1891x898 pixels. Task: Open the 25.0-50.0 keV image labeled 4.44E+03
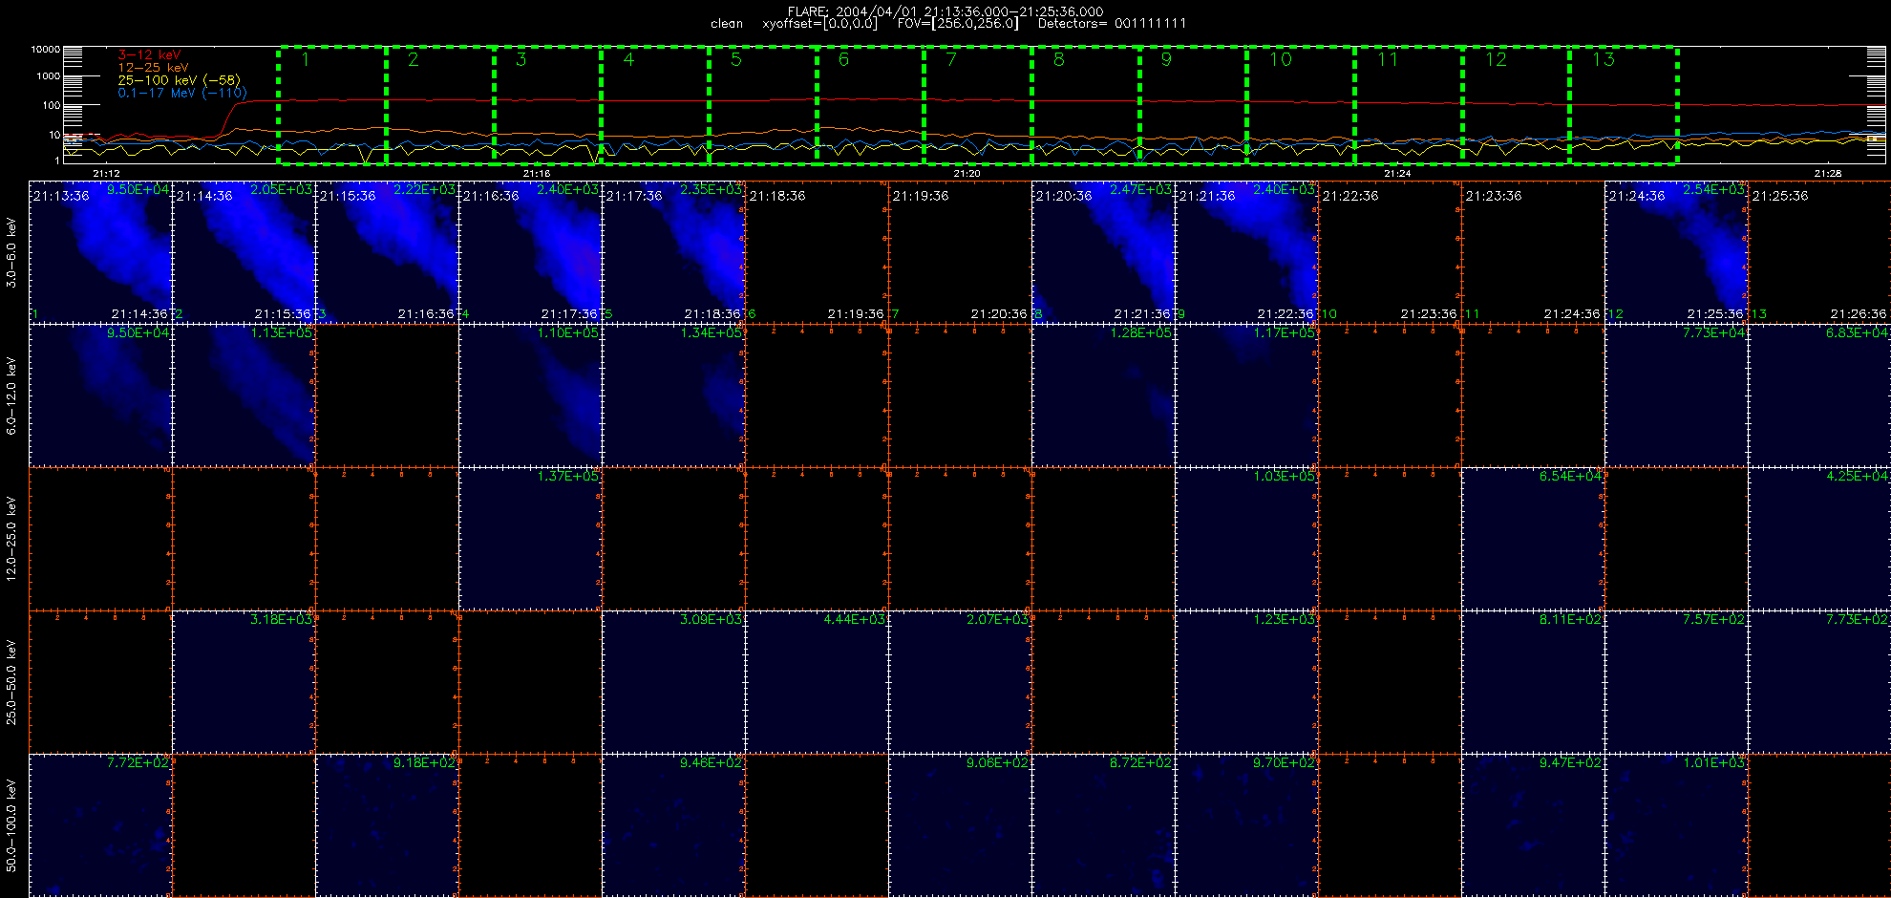[818, 682]
